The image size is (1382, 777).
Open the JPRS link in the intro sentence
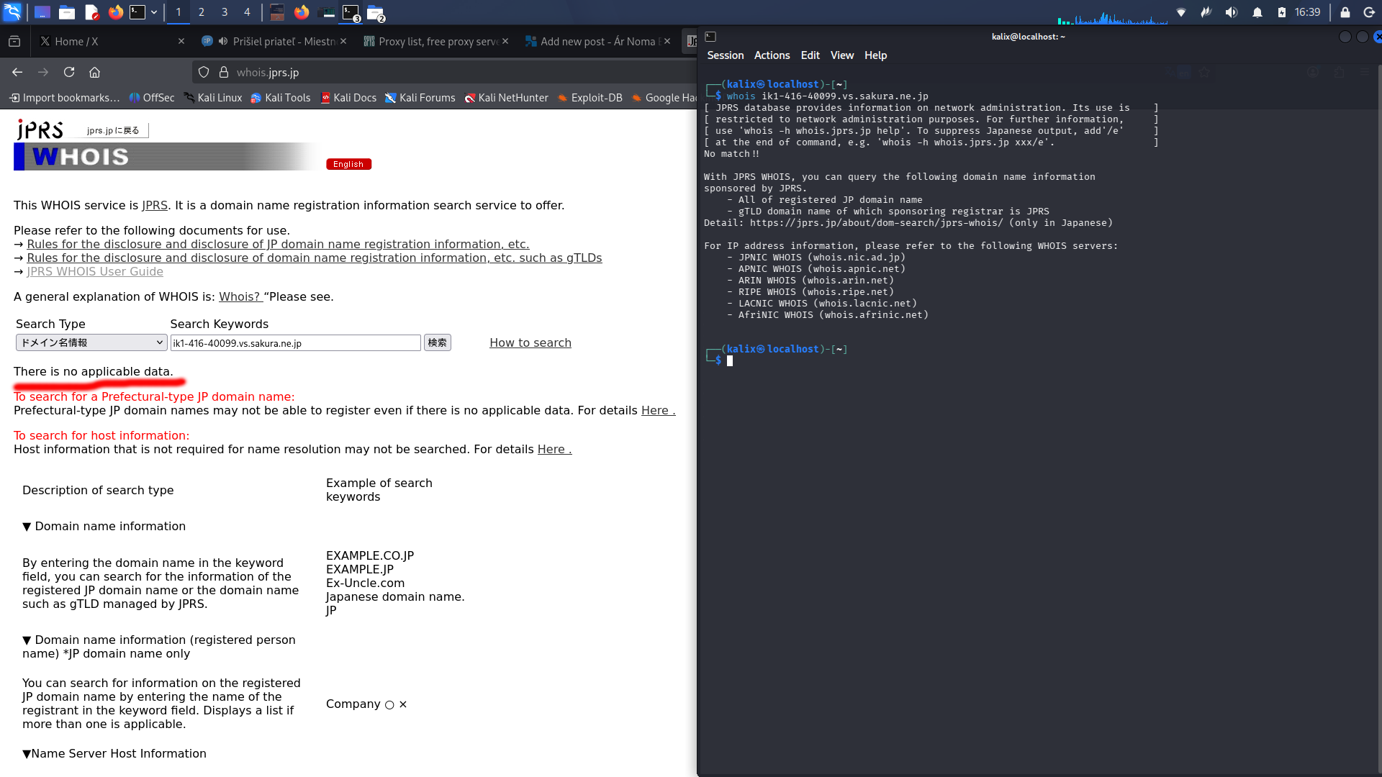154,206
